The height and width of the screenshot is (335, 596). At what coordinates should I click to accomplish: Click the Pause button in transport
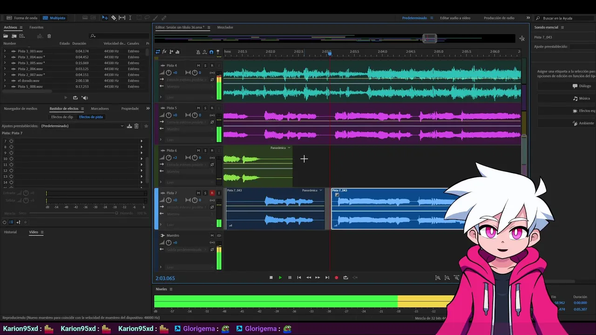290,278
